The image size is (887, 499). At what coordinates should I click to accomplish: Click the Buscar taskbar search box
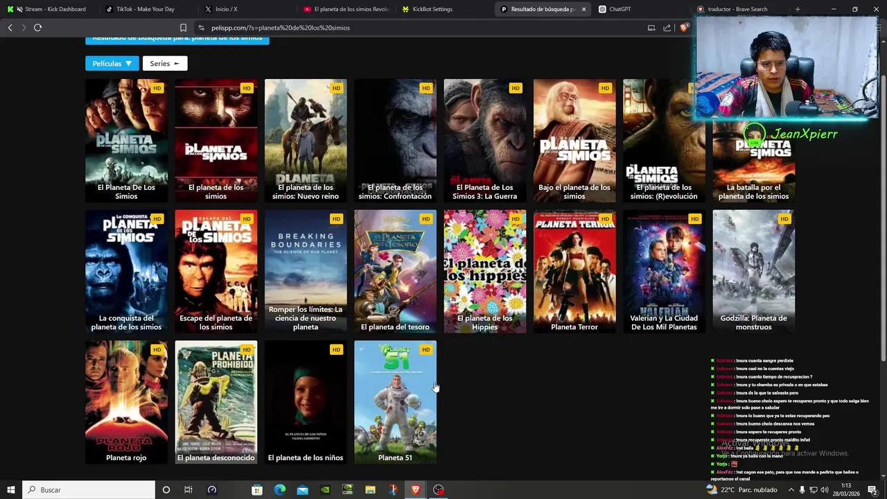pos(89,490)
